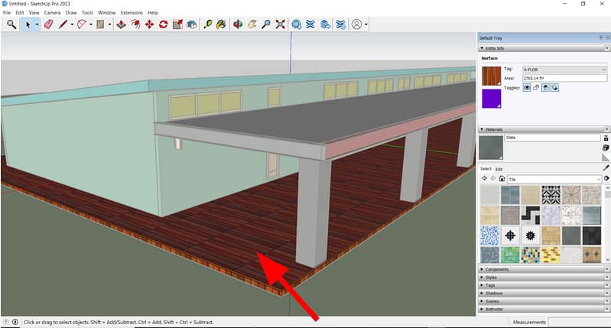Switch to the Edit tab in Materials
This screenshot has height=328, width=611.
pos(499,169)
